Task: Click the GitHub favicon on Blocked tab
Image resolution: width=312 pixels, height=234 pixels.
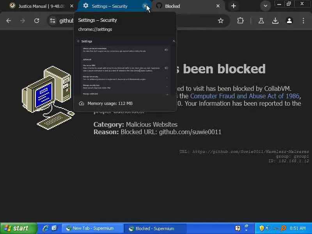Action: [159, 6]
